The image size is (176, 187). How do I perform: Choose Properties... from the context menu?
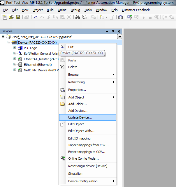pos(88,90)
